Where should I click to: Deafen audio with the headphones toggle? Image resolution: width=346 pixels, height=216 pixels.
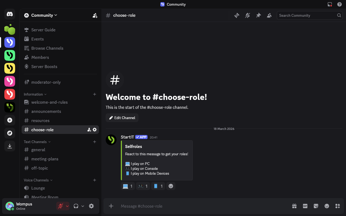click(x=76, y=206)
